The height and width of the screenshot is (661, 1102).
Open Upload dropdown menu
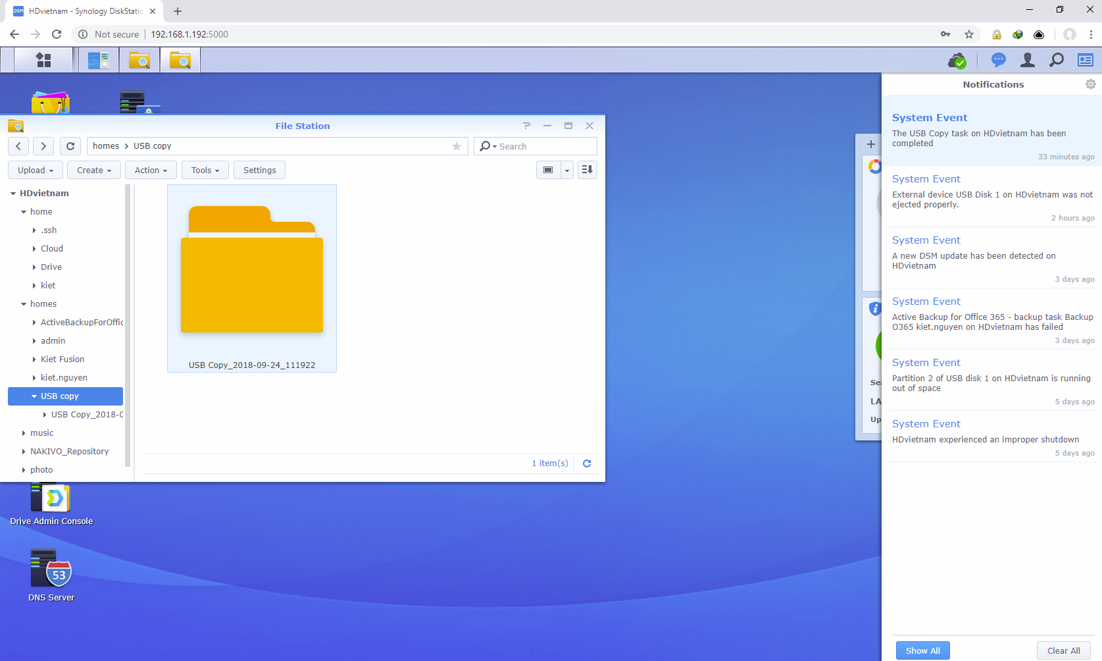point(36,170)
